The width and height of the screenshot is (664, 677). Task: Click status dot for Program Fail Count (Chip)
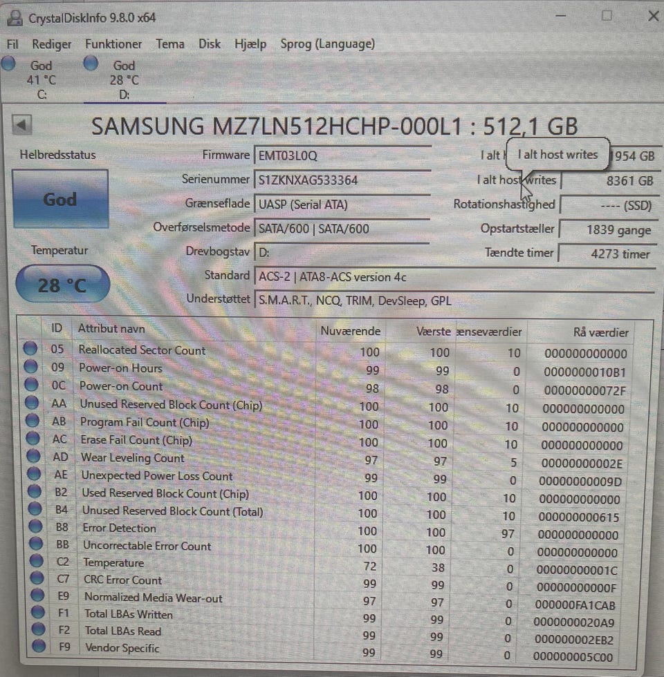(x=32, y=420)
